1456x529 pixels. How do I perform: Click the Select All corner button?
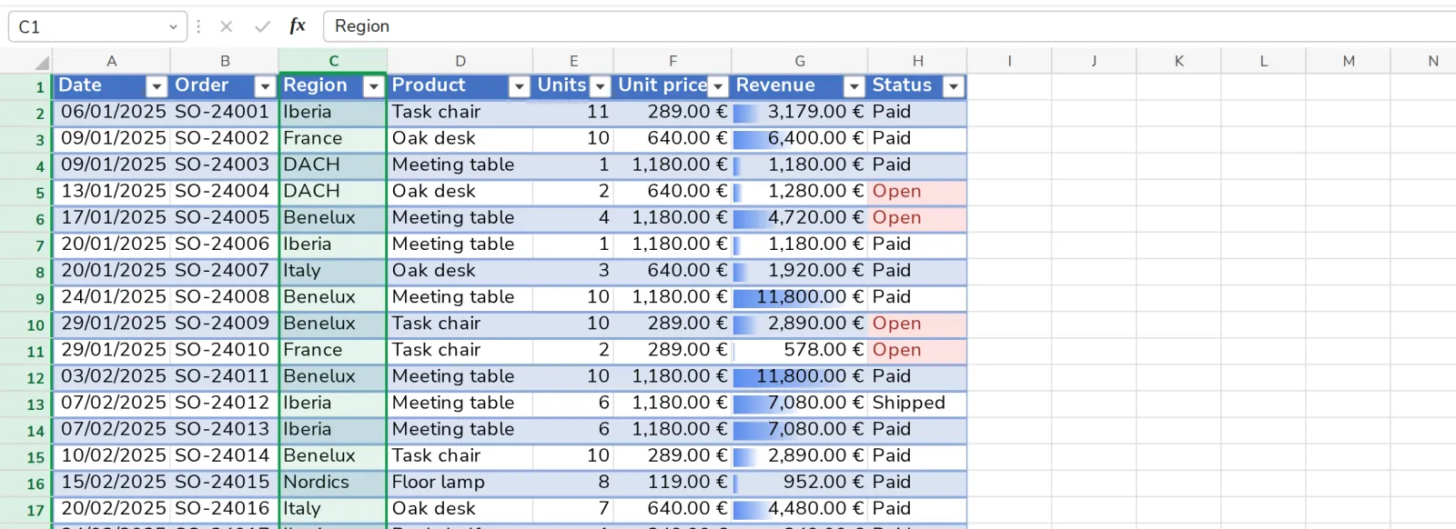point(41,62)
